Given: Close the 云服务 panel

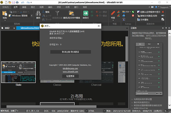Looking at the screenshot, I should tap(169, 28).
